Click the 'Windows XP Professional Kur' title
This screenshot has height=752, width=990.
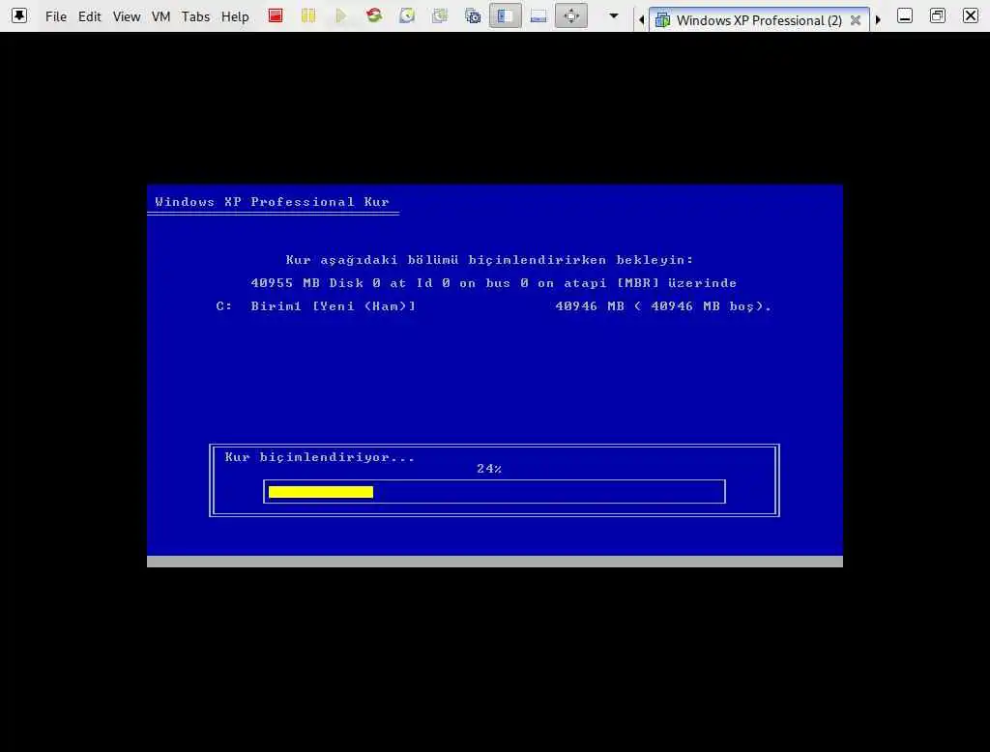tap(272, 202)
